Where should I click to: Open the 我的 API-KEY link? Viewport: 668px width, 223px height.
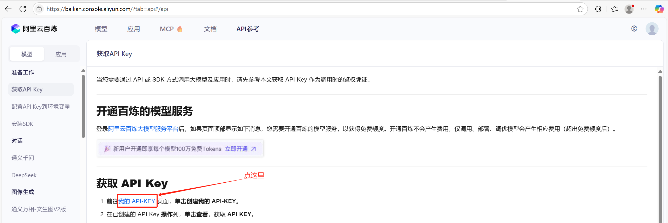pyautogui.click(x=137, y=201)
